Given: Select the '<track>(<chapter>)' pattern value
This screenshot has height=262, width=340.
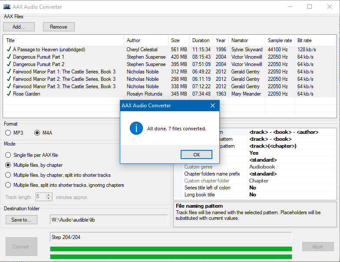Looking at the screenshot, I should (x=273, y=146).
